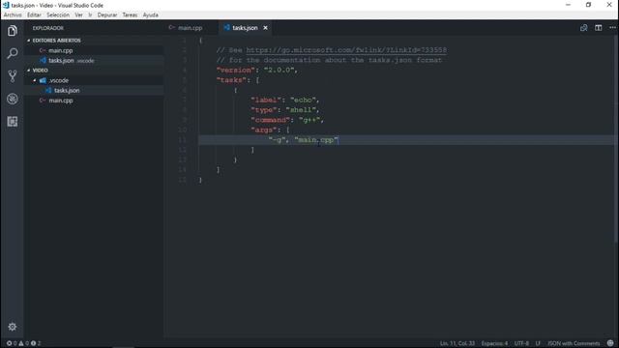
Task: Click the Espacios: 4 indentation status
Action: tap(494, 343)
